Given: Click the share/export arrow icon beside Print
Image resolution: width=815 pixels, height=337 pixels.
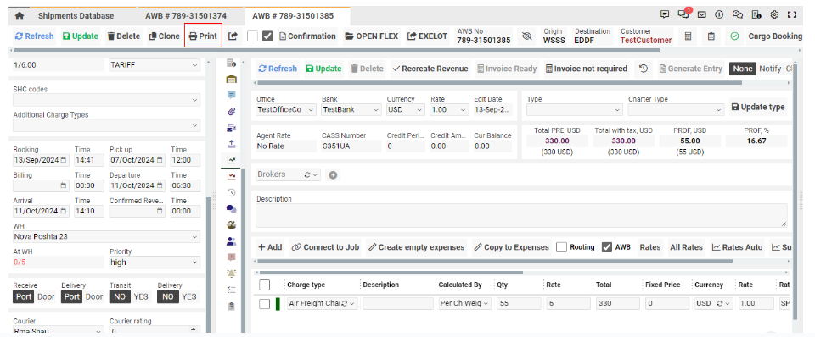Looking at the screenshot, I should (233, 36).
